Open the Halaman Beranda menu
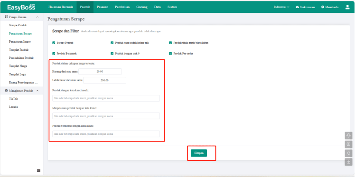The height and width of the screenshot is (177, 355). point(61,7)
